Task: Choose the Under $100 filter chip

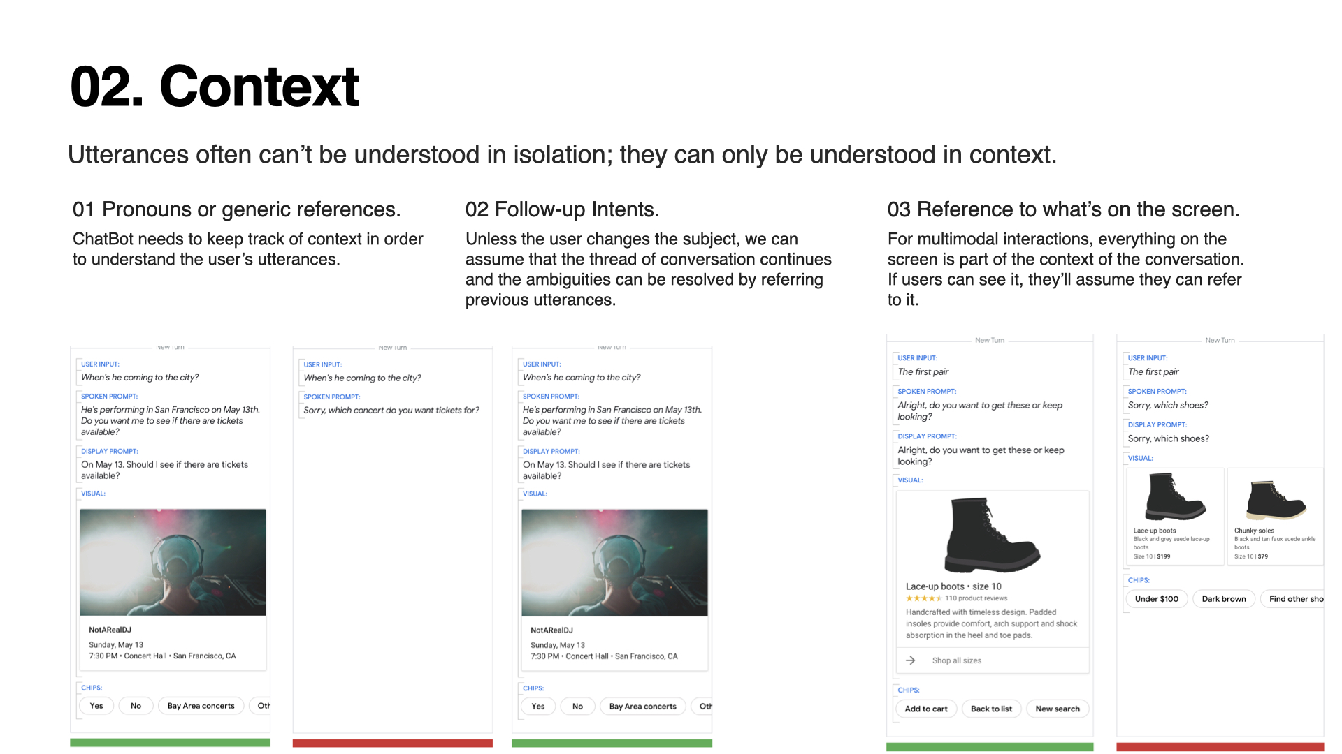Action: point(1156,599)
